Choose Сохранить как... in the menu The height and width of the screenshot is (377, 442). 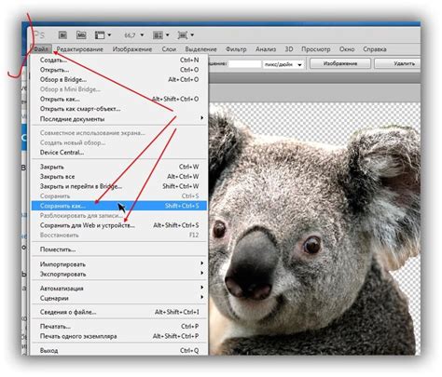coord(119,206)
